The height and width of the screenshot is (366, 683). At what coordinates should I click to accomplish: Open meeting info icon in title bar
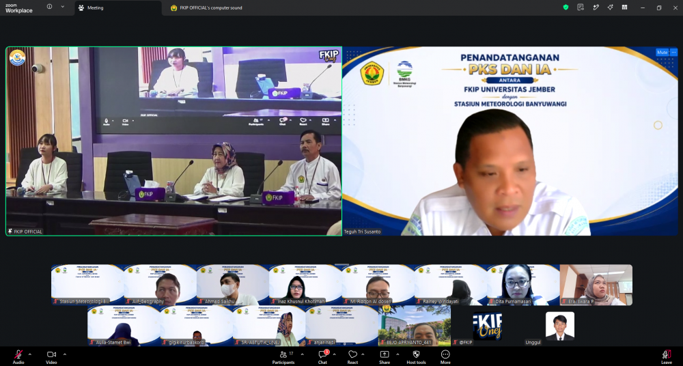tap(49, 7)
